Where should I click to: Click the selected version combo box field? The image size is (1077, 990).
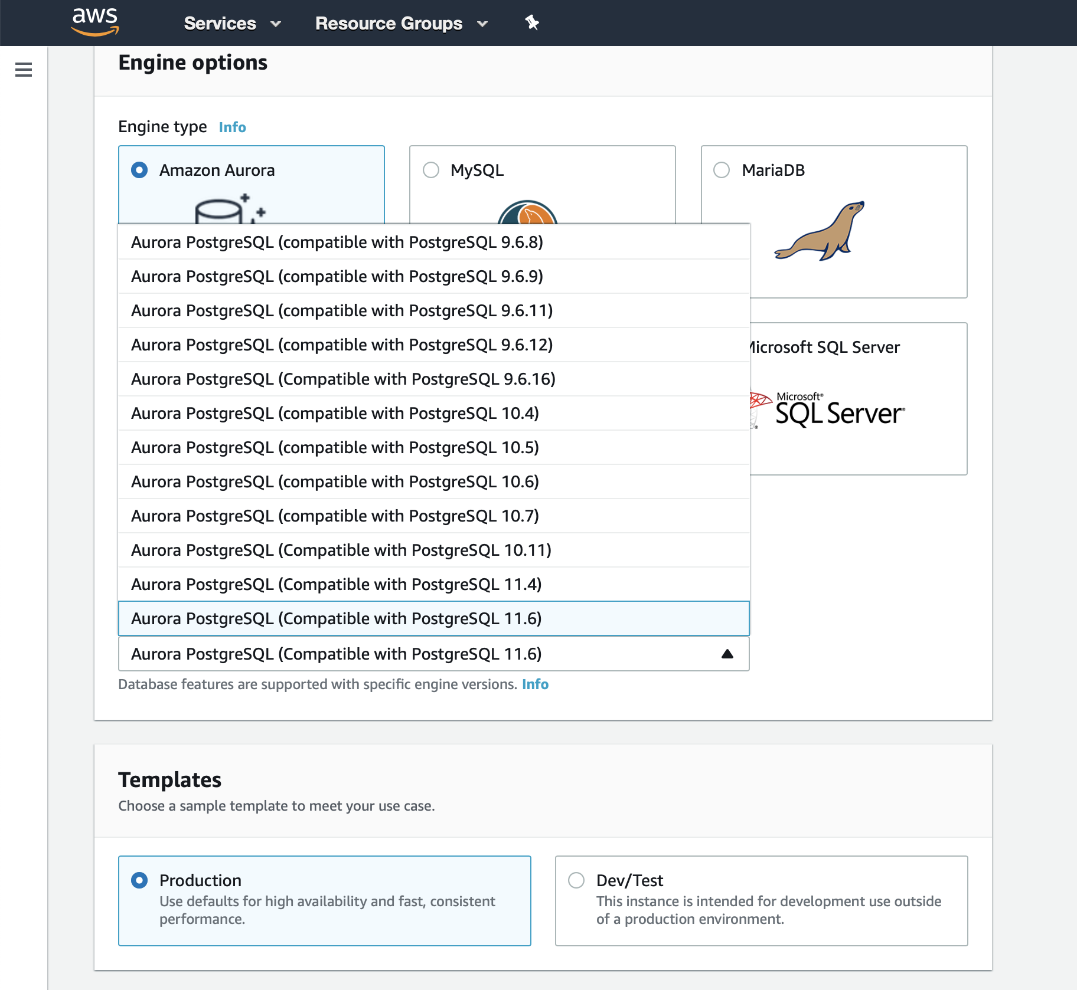434,654
